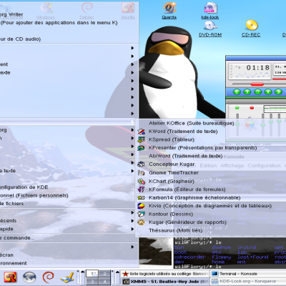Switch to Terminal - Konsole taskbar entry

tap(248, 274)
